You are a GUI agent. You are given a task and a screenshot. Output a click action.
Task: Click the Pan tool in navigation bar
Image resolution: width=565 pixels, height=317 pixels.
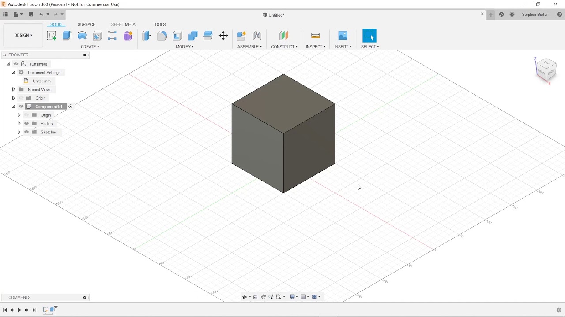click(x=264, y=297)
